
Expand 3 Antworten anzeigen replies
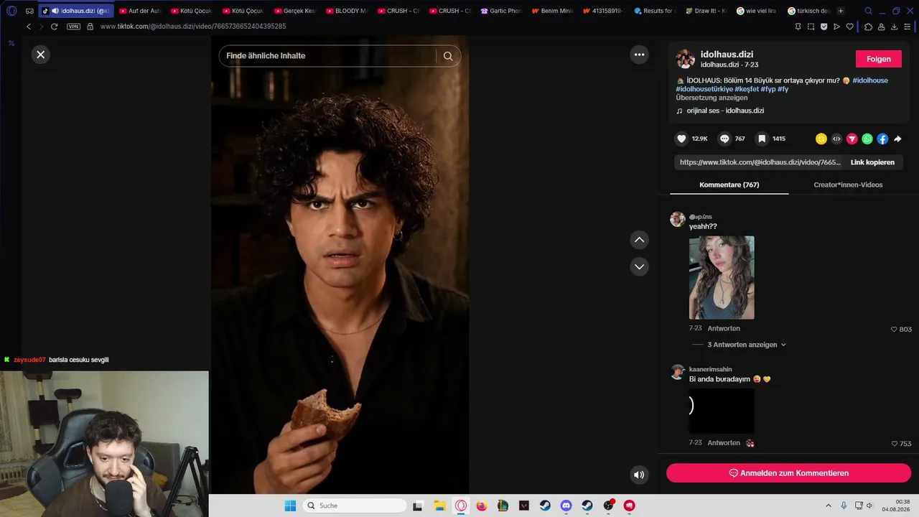[x=747, y=345]
